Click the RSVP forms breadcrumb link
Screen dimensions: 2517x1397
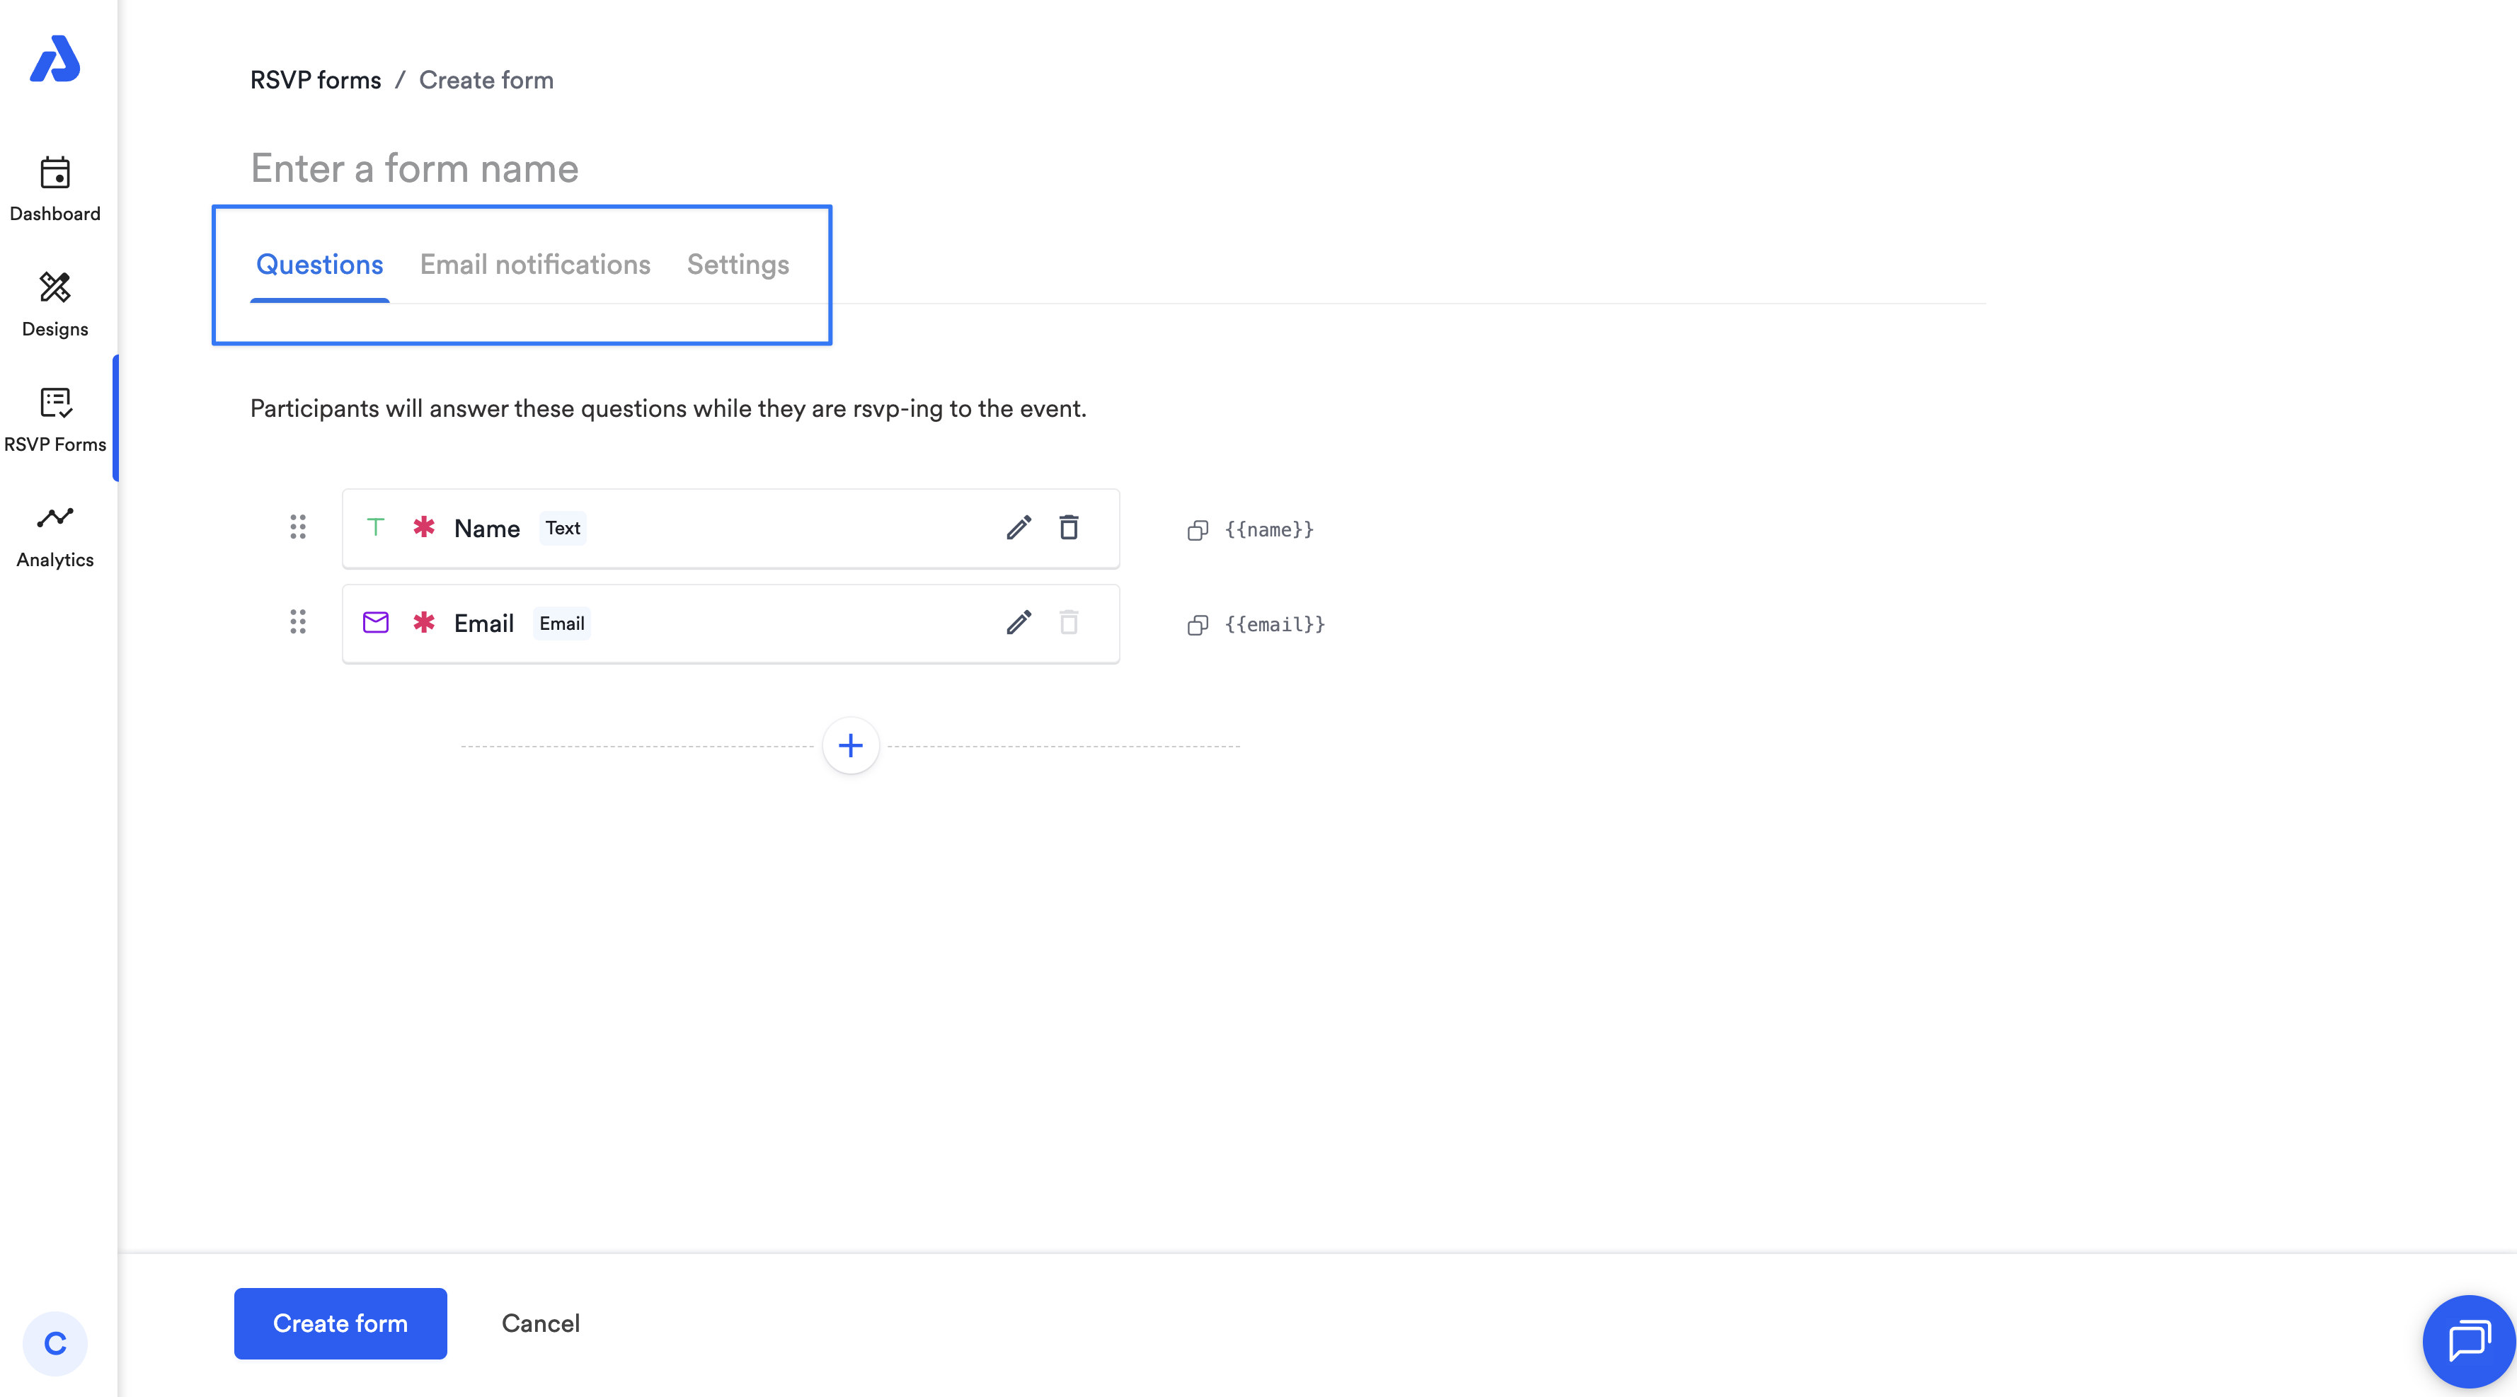click(314, 80)
